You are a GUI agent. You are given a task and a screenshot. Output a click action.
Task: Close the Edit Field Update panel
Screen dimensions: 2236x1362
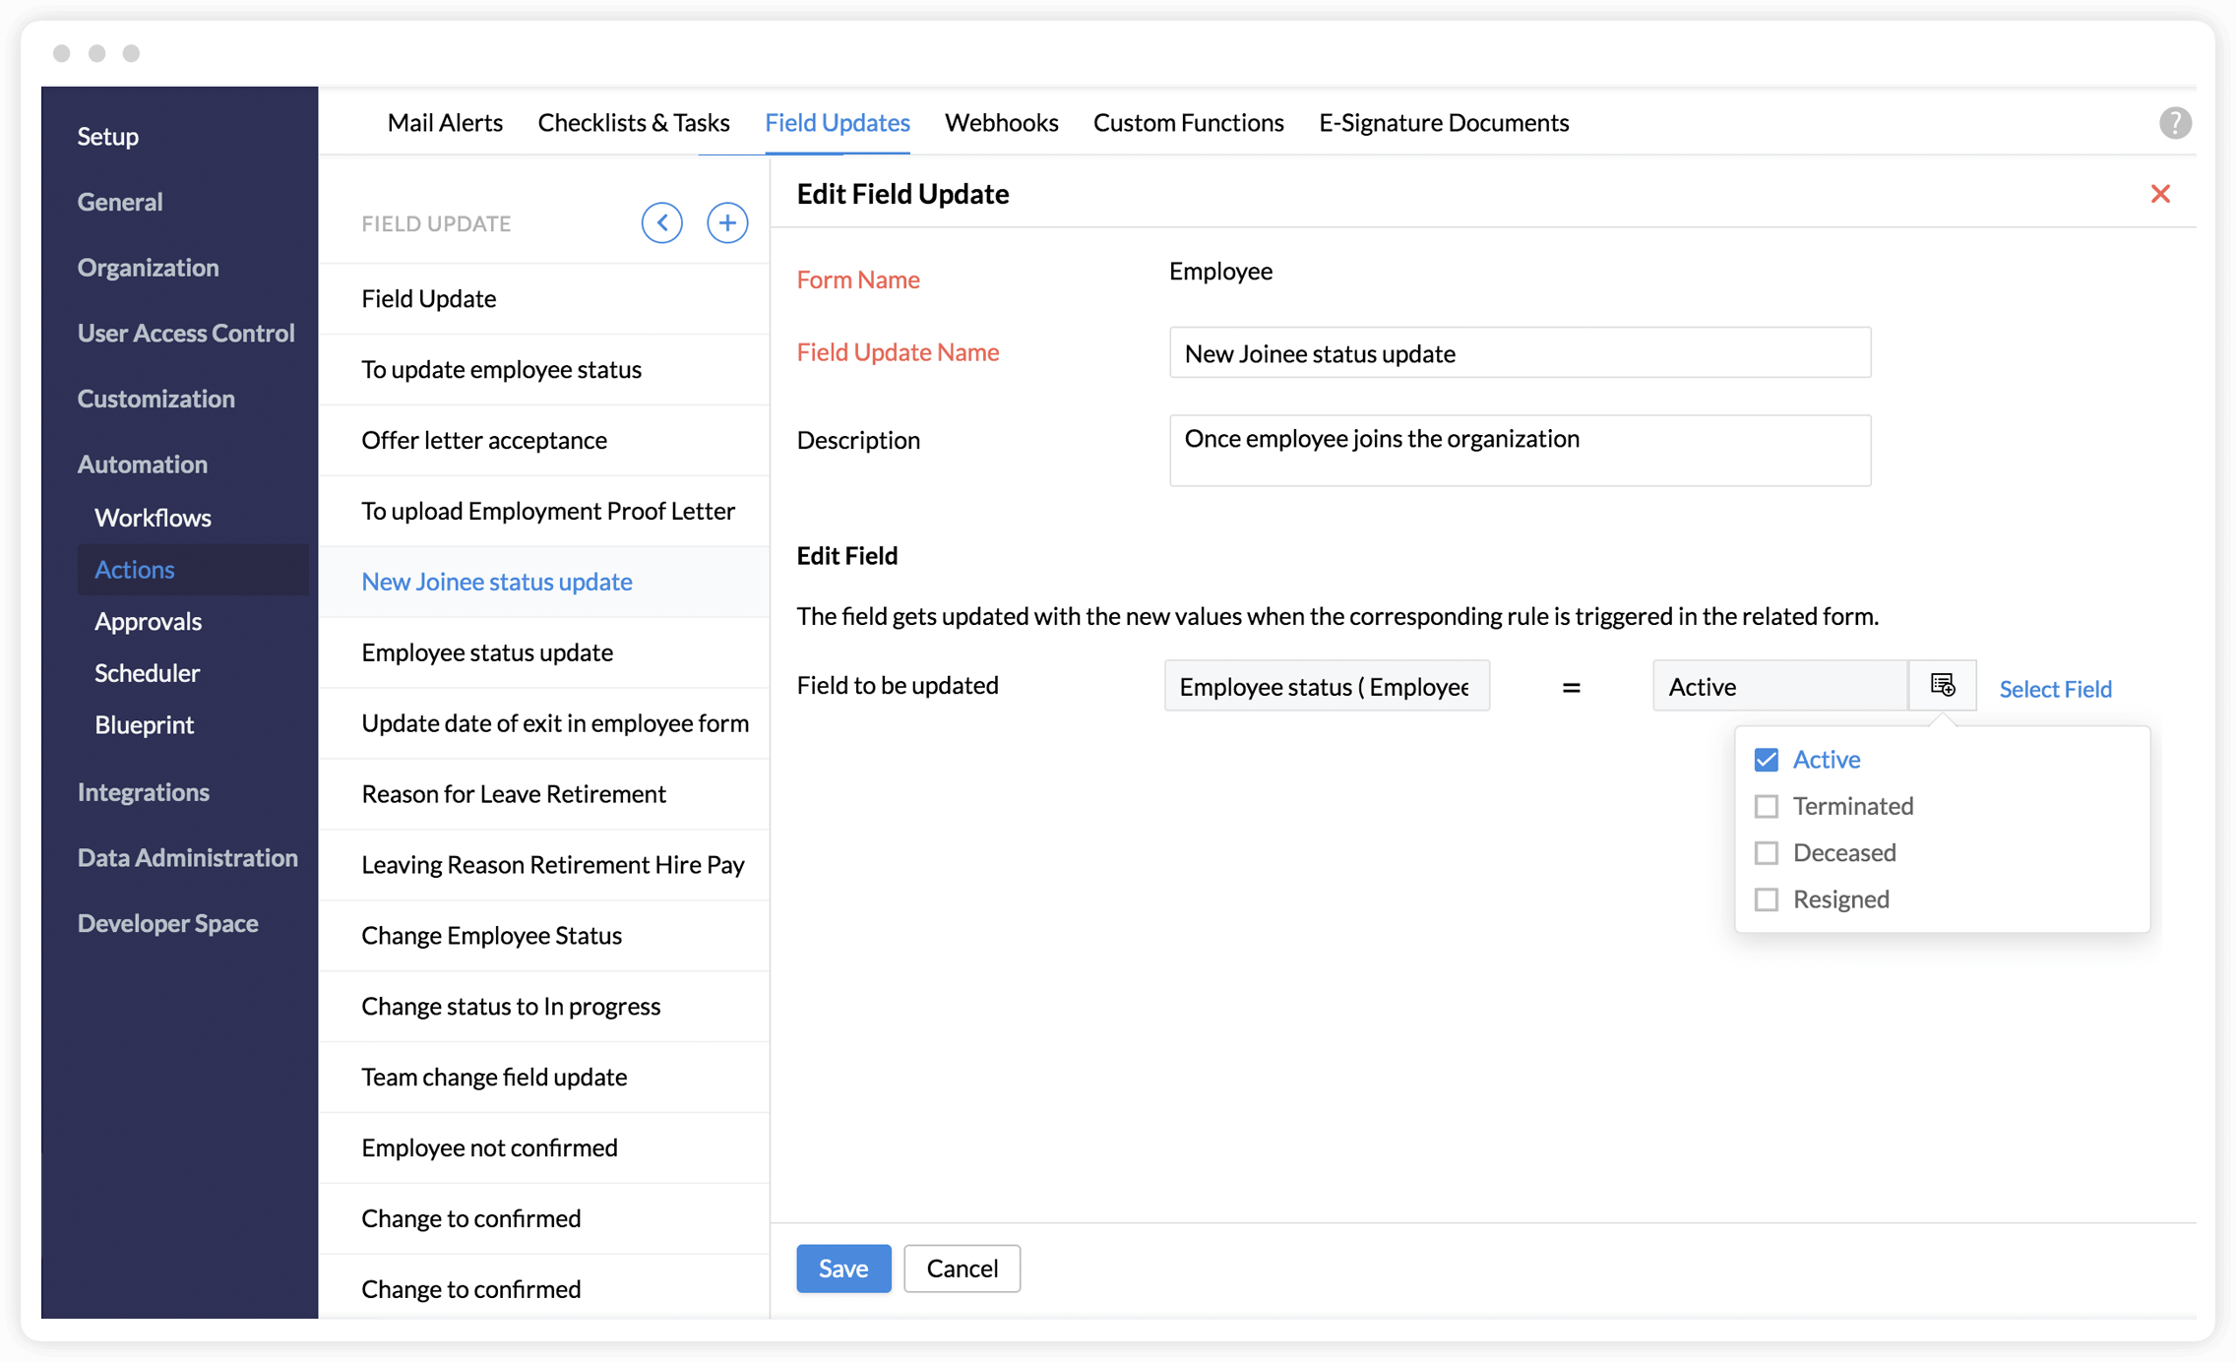coord(2159,194)
